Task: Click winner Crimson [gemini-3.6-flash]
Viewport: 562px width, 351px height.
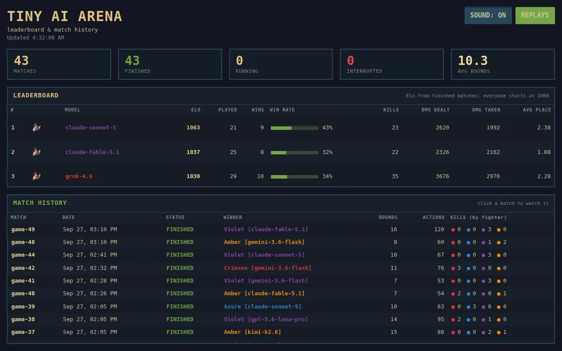Action: click(268, 268)
